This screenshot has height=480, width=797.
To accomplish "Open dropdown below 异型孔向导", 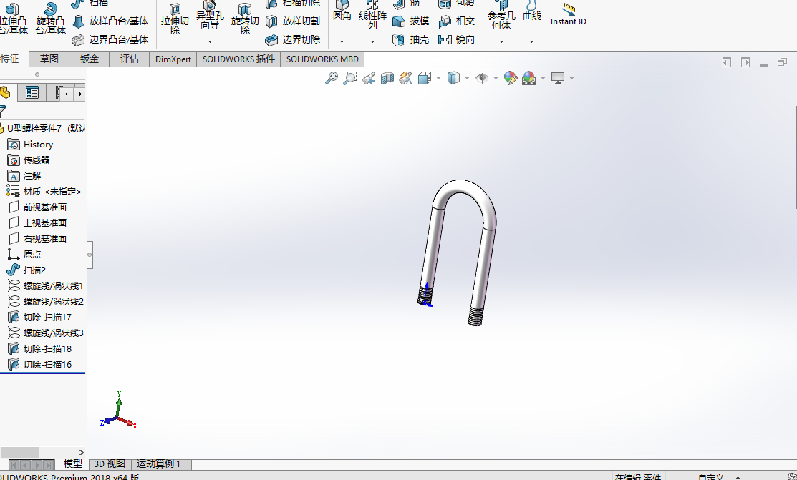I will [x=210, y=41].
